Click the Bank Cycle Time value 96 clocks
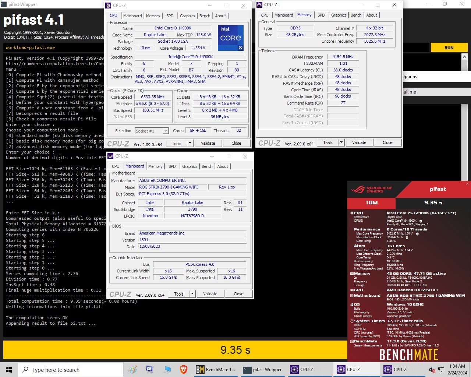 [x=343, y=96]
